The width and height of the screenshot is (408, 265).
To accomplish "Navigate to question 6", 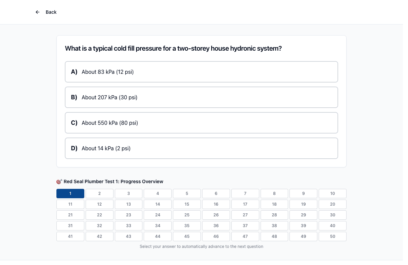I will (x=216, y=194).
